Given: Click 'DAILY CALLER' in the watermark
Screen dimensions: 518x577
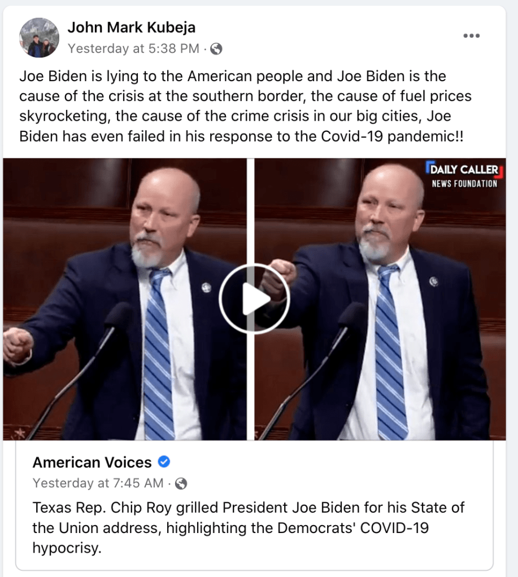Looking at the screenshot, I should tap(464, 169).
